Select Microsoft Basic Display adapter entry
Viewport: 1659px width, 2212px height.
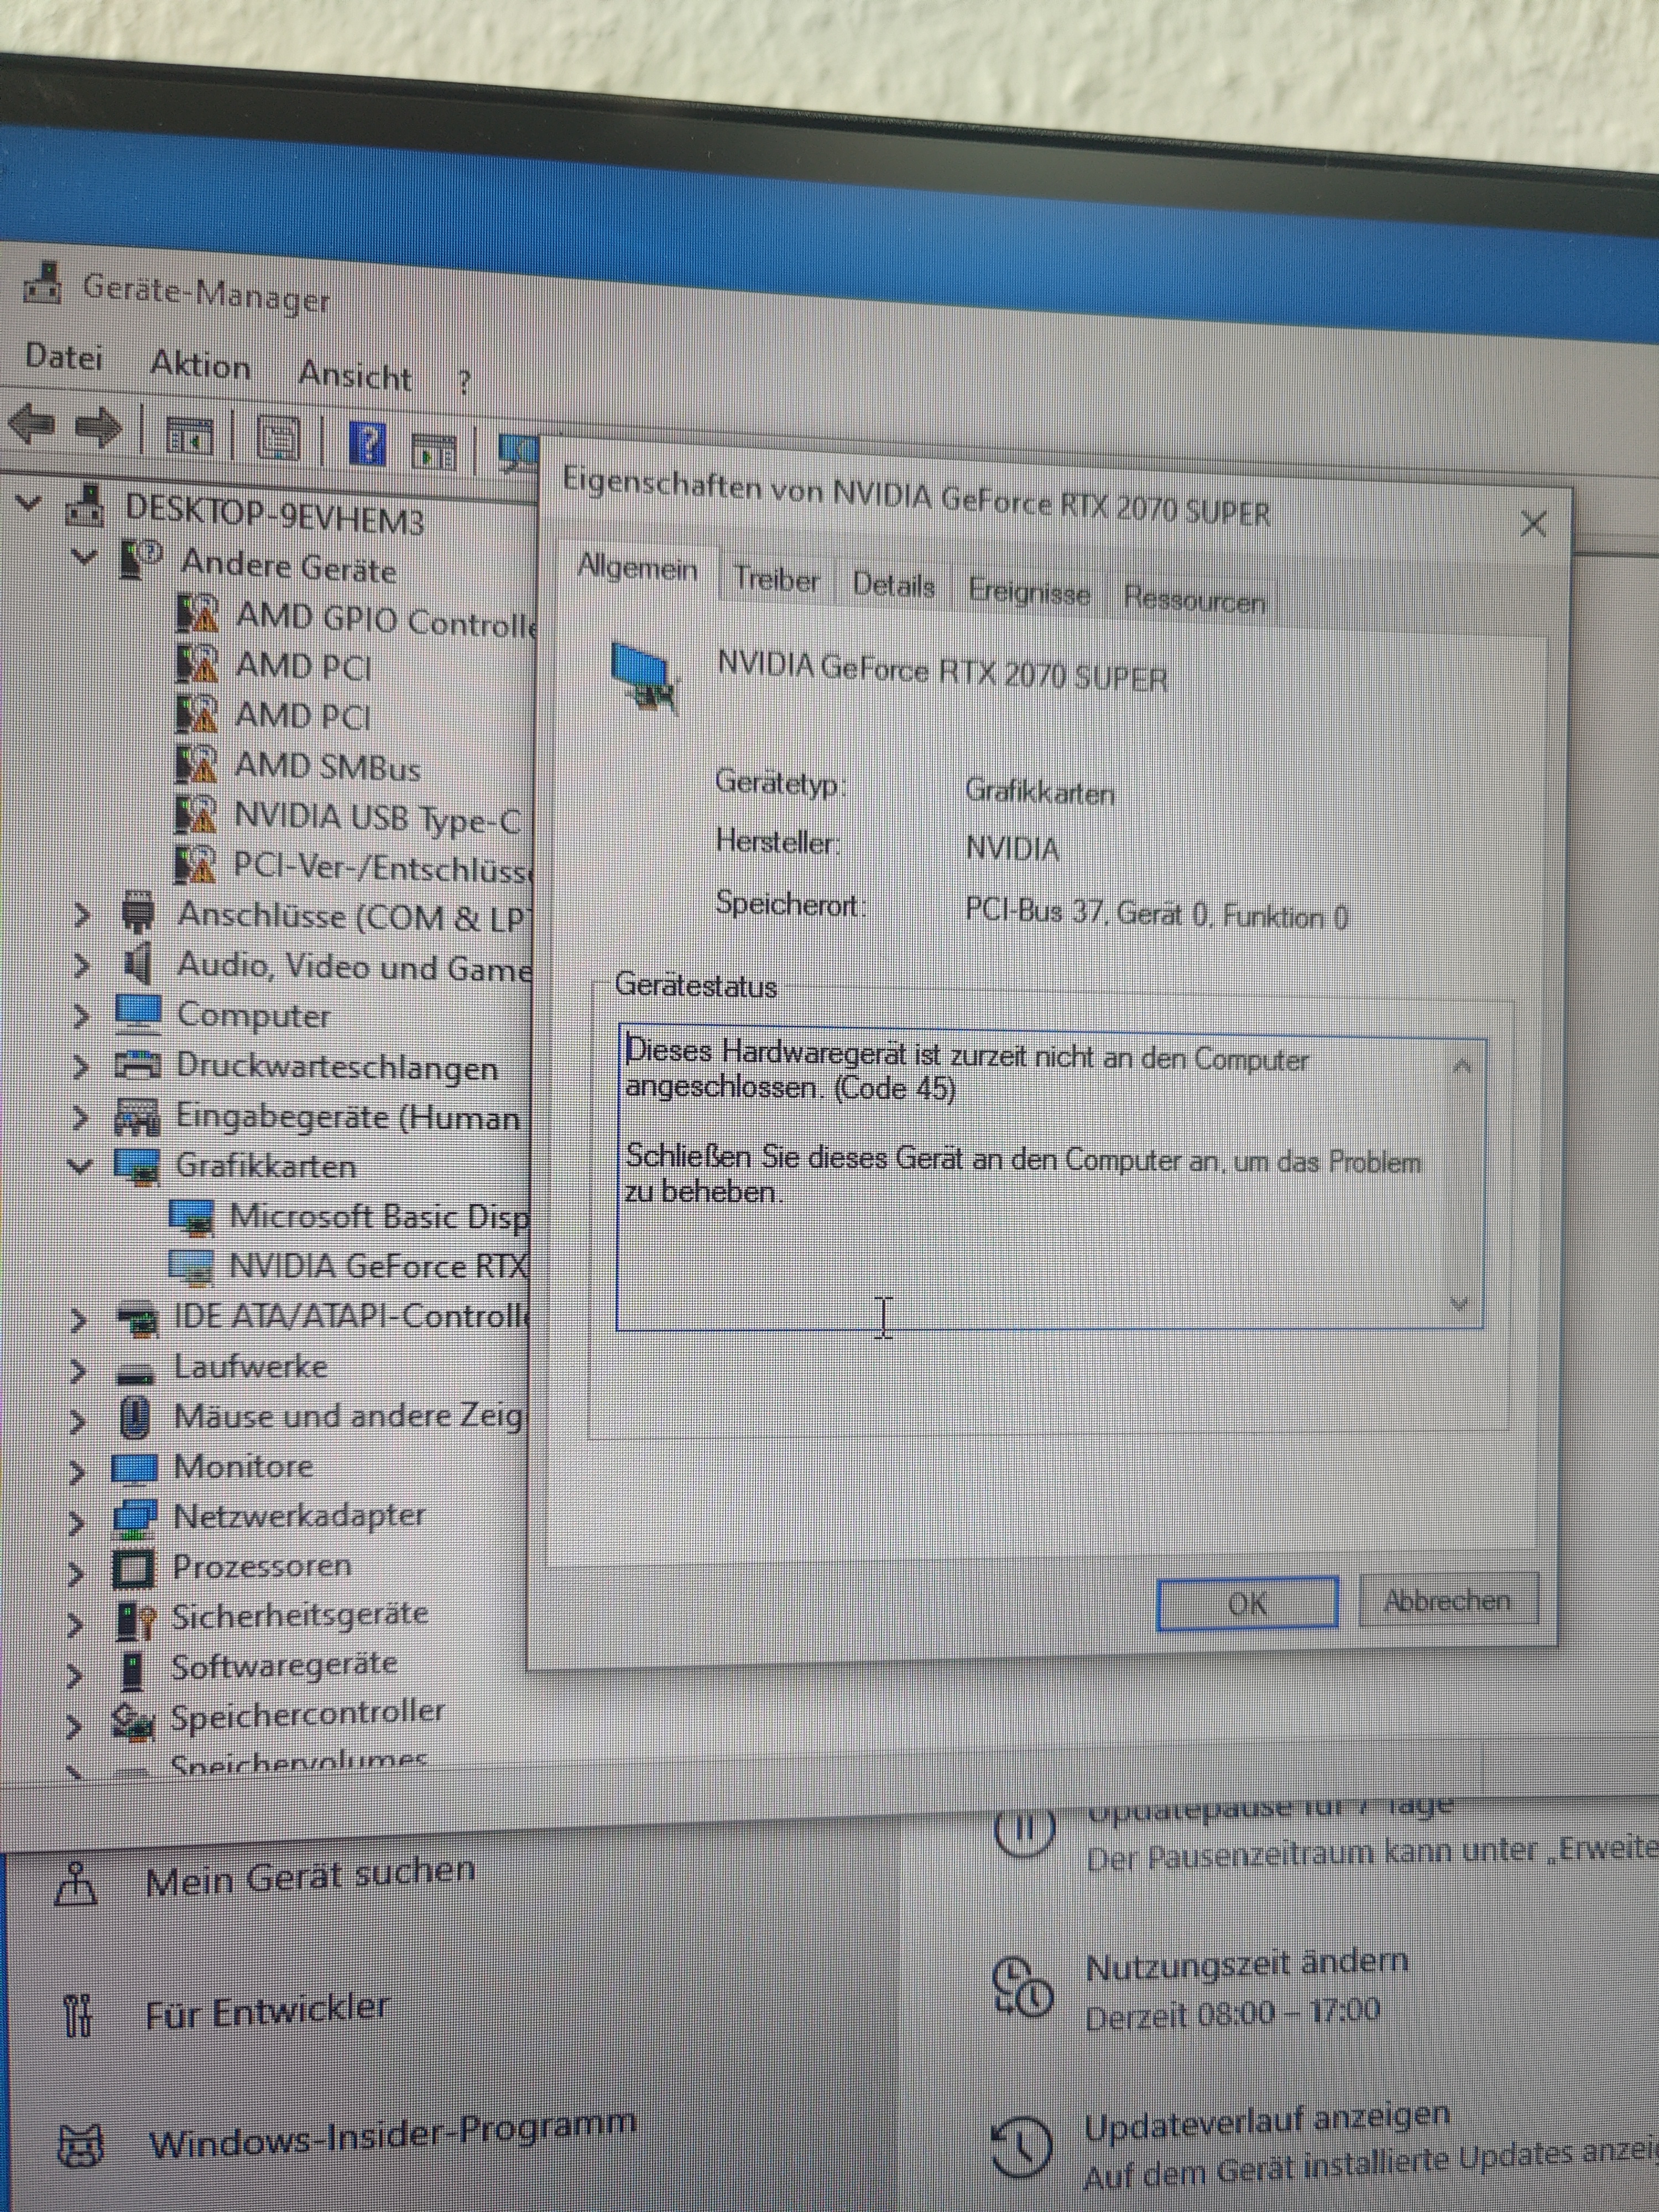(x=377, y=1217)
